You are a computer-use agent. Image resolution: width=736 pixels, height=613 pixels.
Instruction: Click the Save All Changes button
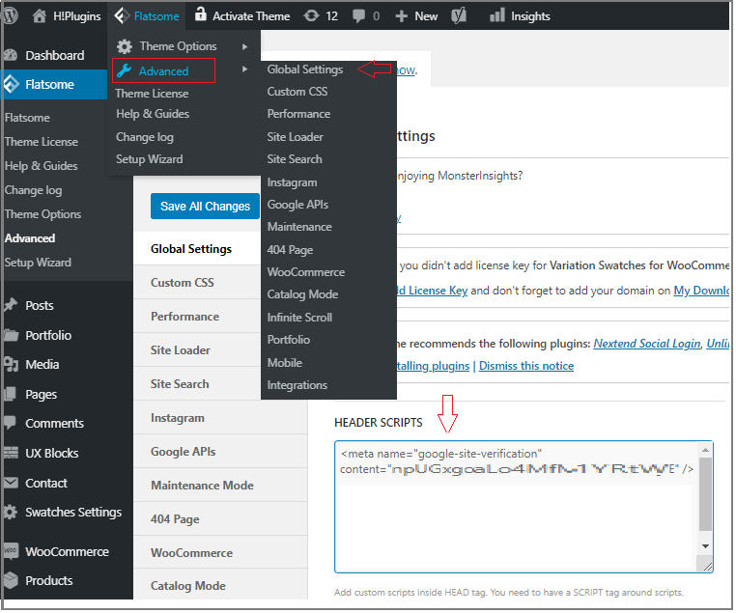[205, 207]
